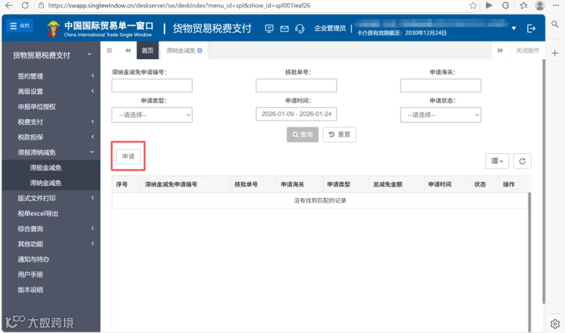The image size is (565, 333).
Task: Expand the 高级设置 menu
Action: [x=53, y=91]
